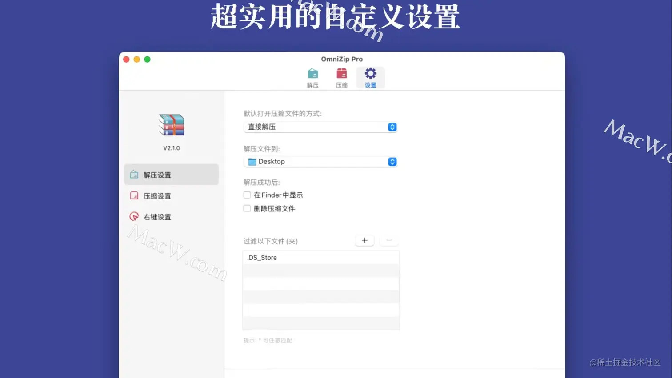The image size is (672, 378).
Task: Add a filter entry with plus button
Action: [364, 240]
